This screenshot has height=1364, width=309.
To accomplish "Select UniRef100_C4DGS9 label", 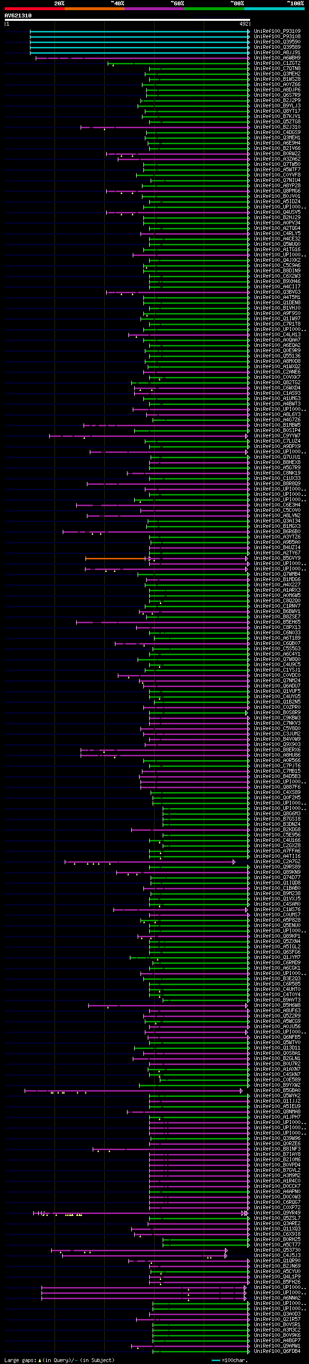I will 277,133.
